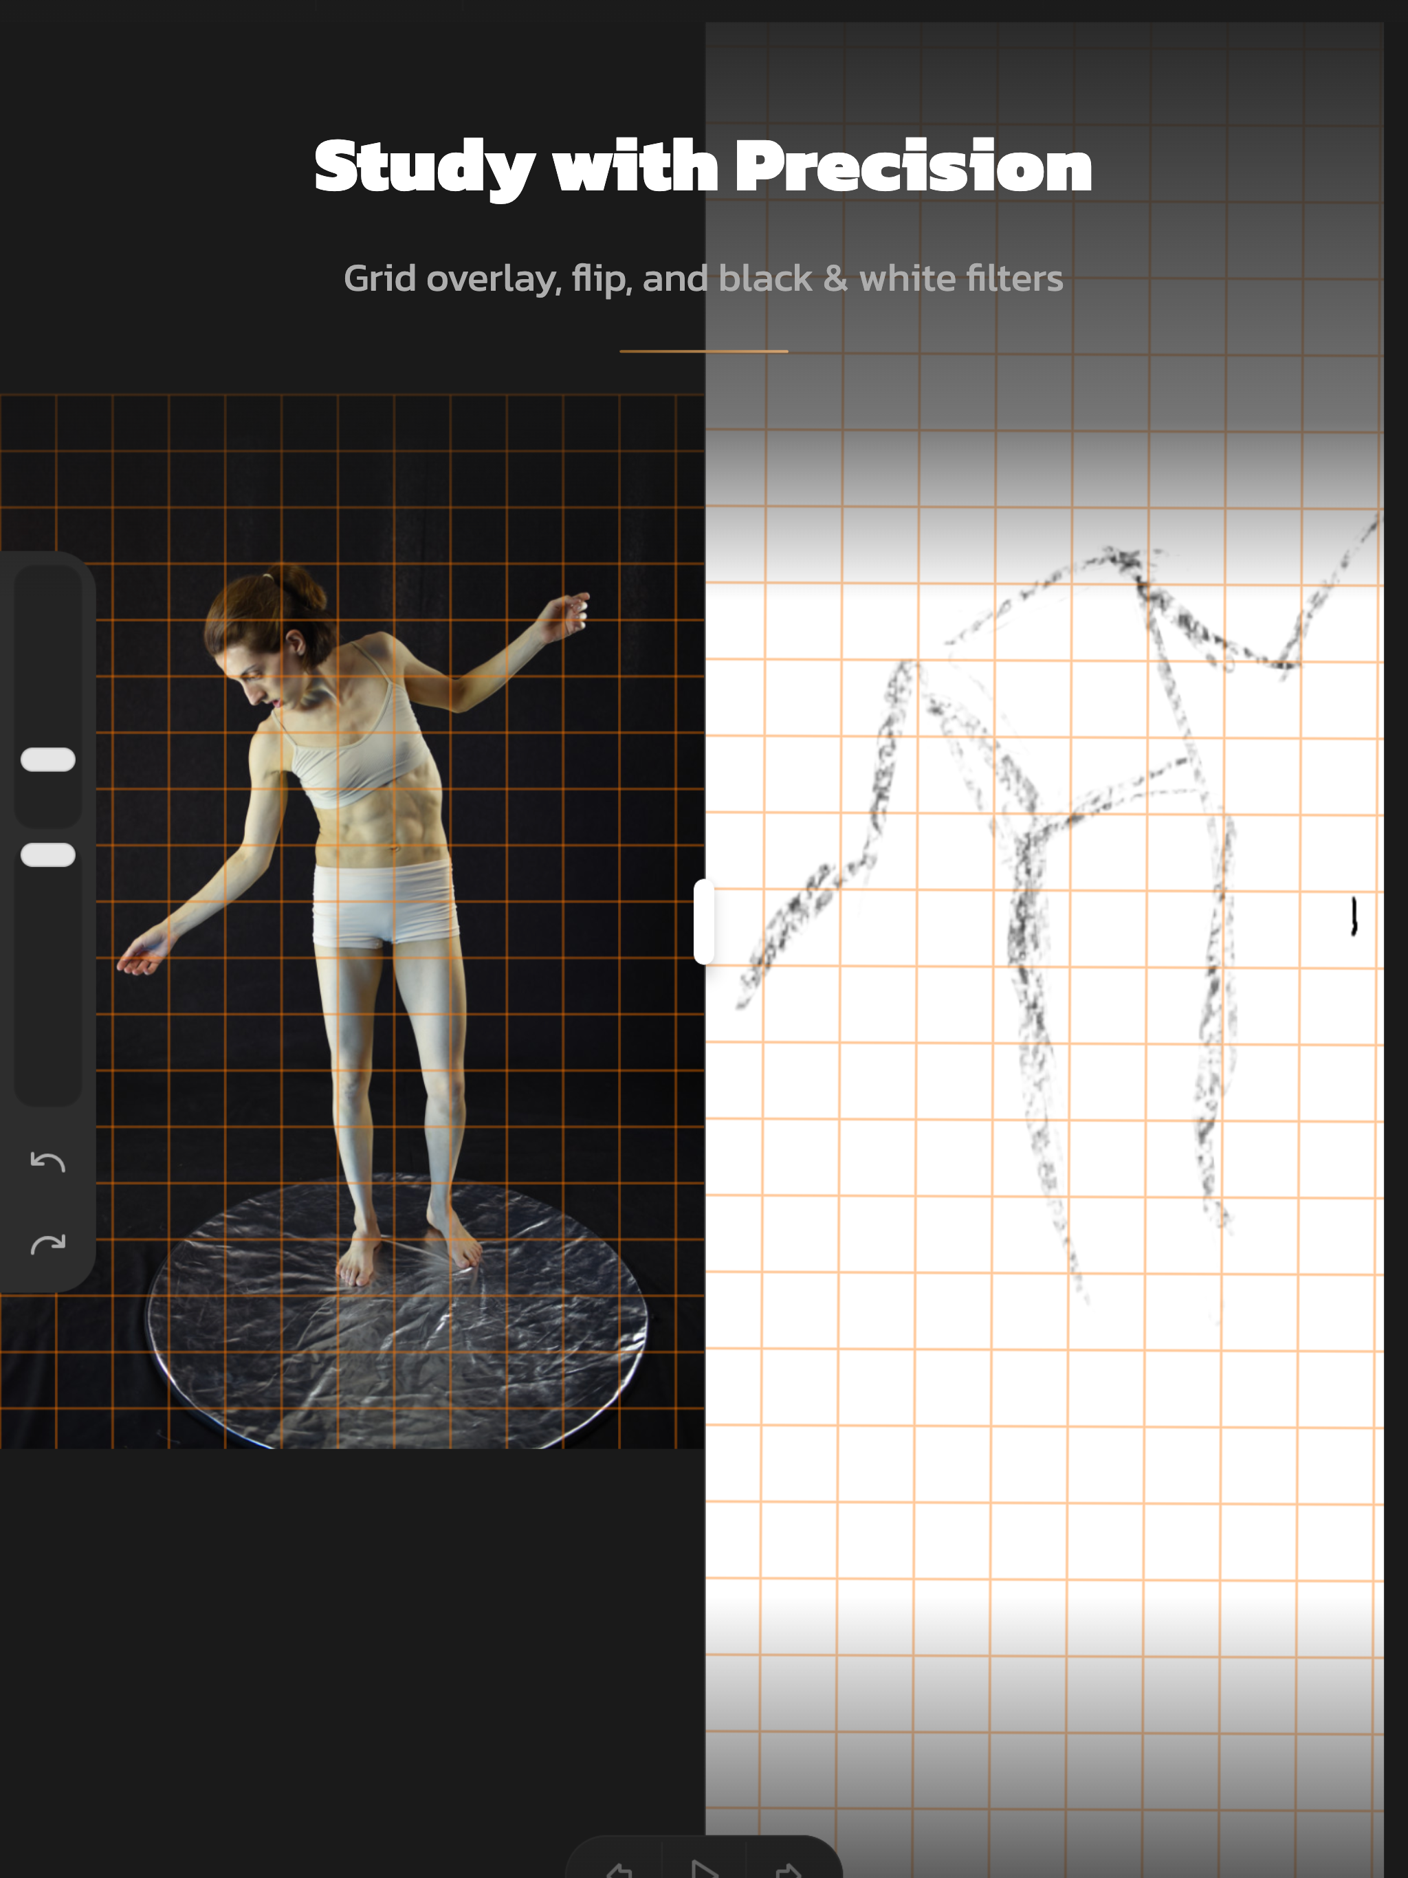Select the "Study with Precision" heading
The width and height of the screenshot is (1408, 1878).
[703, 168]
